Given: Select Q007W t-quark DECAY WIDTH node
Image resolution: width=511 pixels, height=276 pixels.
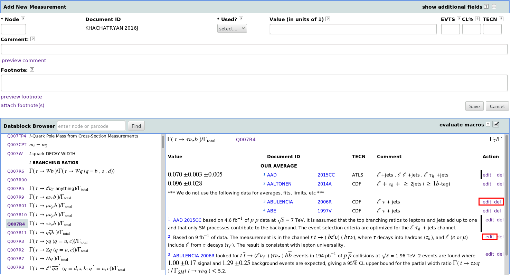Looking at the screenshot, I should pos(15,154).
